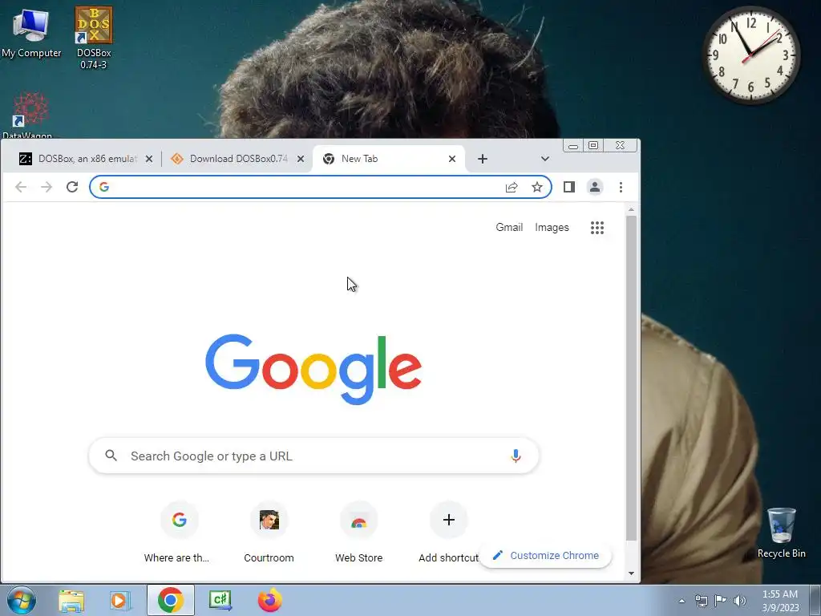Open the Images link

[x=552, y=227]
